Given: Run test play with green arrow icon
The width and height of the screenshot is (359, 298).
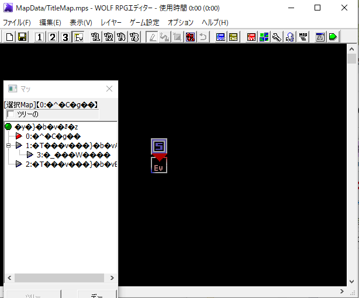Looking at the screenshot, I should click(333, 37).
